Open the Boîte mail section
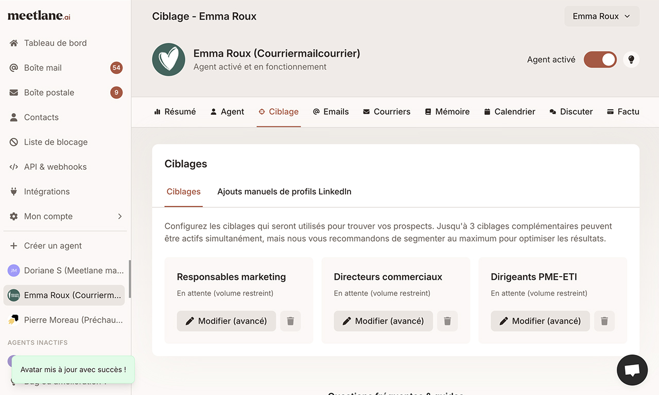Screen dimensions: 659x395 click(x=41, y=67)
